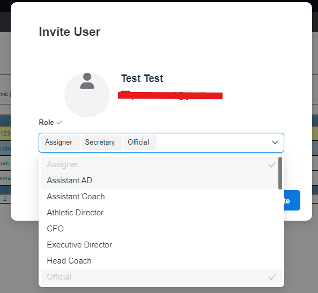This screenshot has height=293, width=318.
Task: Click the Test Test user name heading
Action: pyautogui.click(x=142, y=78)
